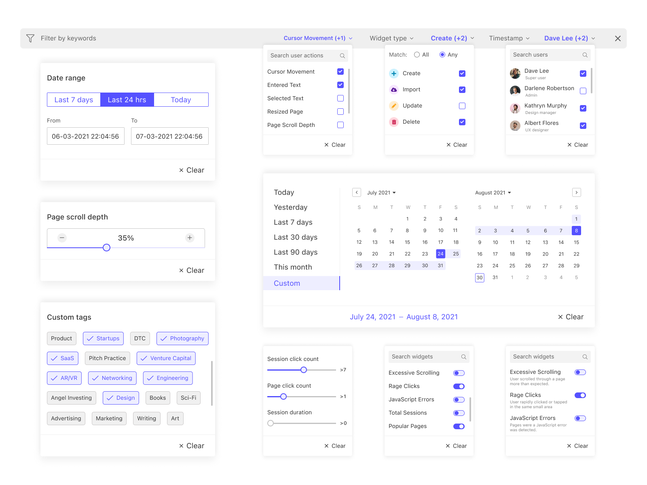The height and width of the screenshot is (485, 647).
Task: Click the Create plus icon
Action: click(393, 74)
